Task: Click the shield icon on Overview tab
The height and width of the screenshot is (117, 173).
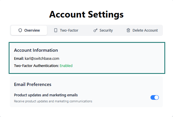Action: click(20, 30)
